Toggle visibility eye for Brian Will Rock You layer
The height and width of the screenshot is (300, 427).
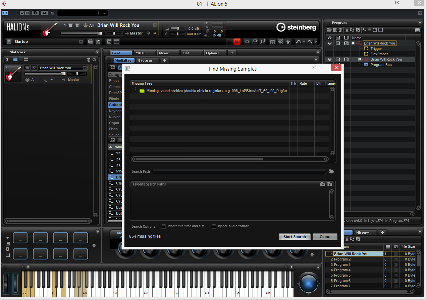click(x=330, y=59)
